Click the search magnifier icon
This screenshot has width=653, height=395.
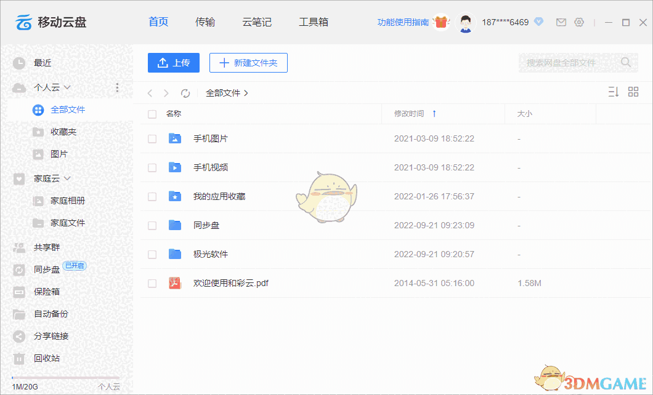625,62
